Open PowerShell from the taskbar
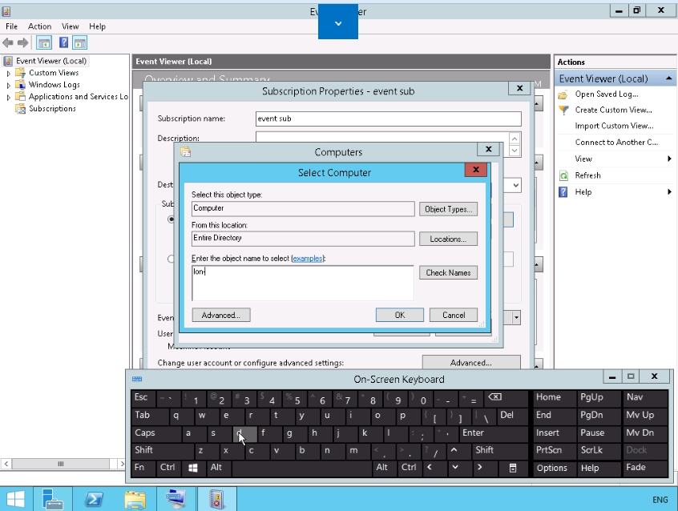The width and height of the screenshot is (678, 511). coord(93,499)
